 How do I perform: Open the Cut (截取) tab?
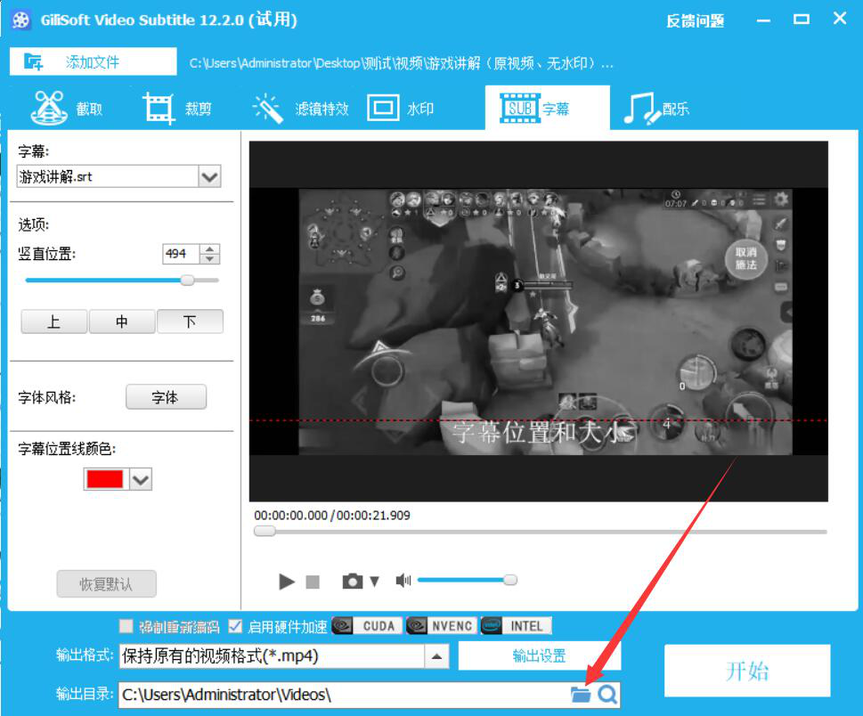click(67, 108)
